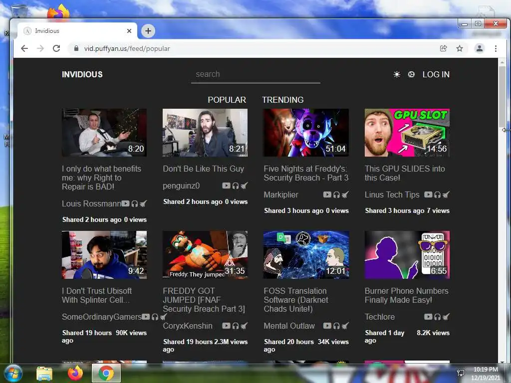Screen dimensions: 511x383
Task: Open File Explorer from the taskbar
Action: pyautogui.click(x=44, y=373)
